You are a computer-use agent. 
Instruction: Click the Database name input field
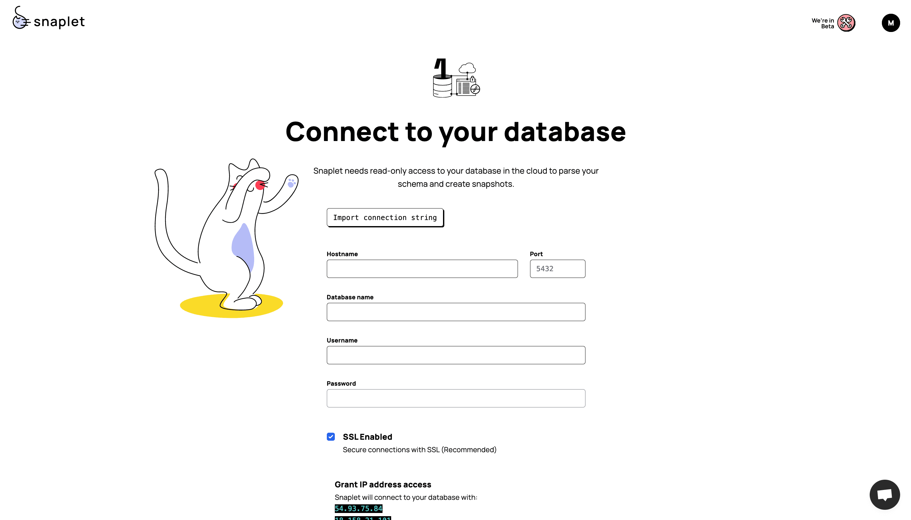[455, 311]
